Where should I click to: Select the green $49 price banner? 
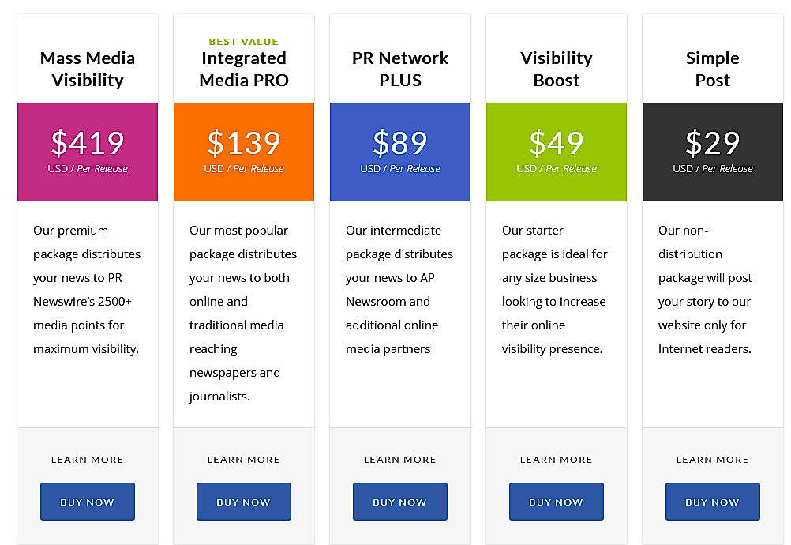(556, 150)
